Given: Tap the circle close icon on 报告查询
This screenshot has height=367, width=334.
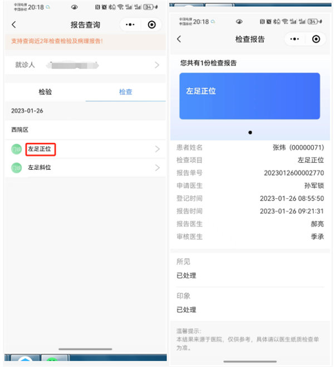Looking at the screenshot, I should tap(152, 25).
